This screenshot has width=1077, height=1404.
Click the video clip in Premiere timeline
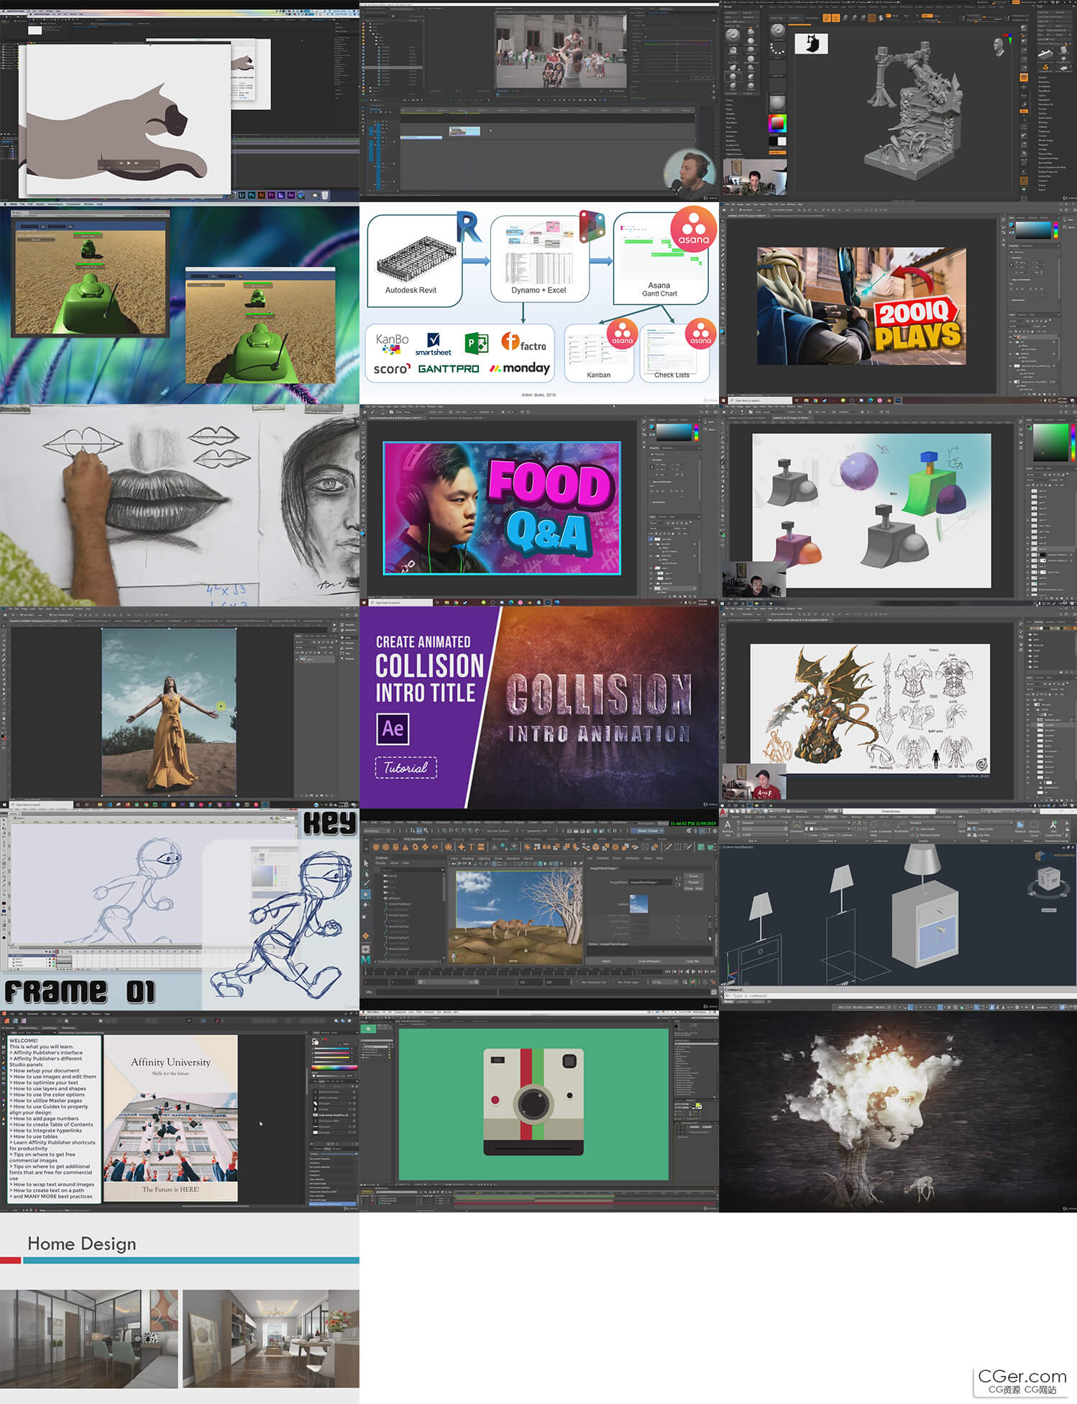pos(464,131)
